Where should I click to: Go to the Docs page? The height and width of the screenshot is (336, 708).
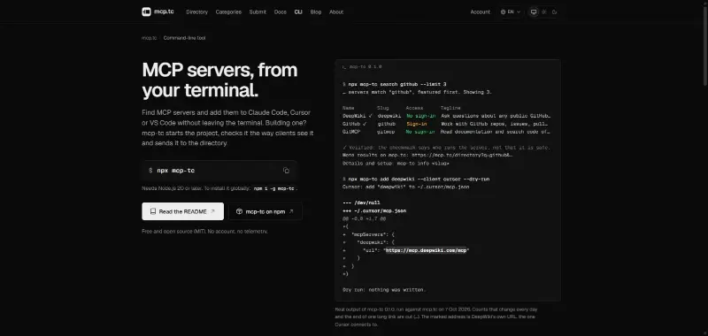(x=281, y=12)
